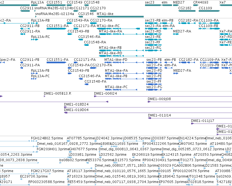Click the DME1-011J17 clone
The width and height of the screenshot is (232, 186).
(x=212, y=124)
